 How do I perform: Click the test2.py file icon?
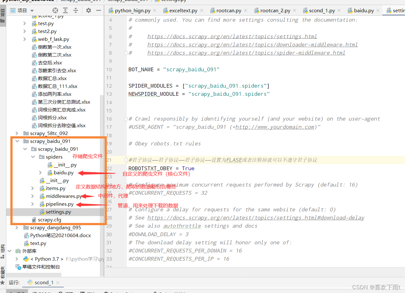click(34, 31)
